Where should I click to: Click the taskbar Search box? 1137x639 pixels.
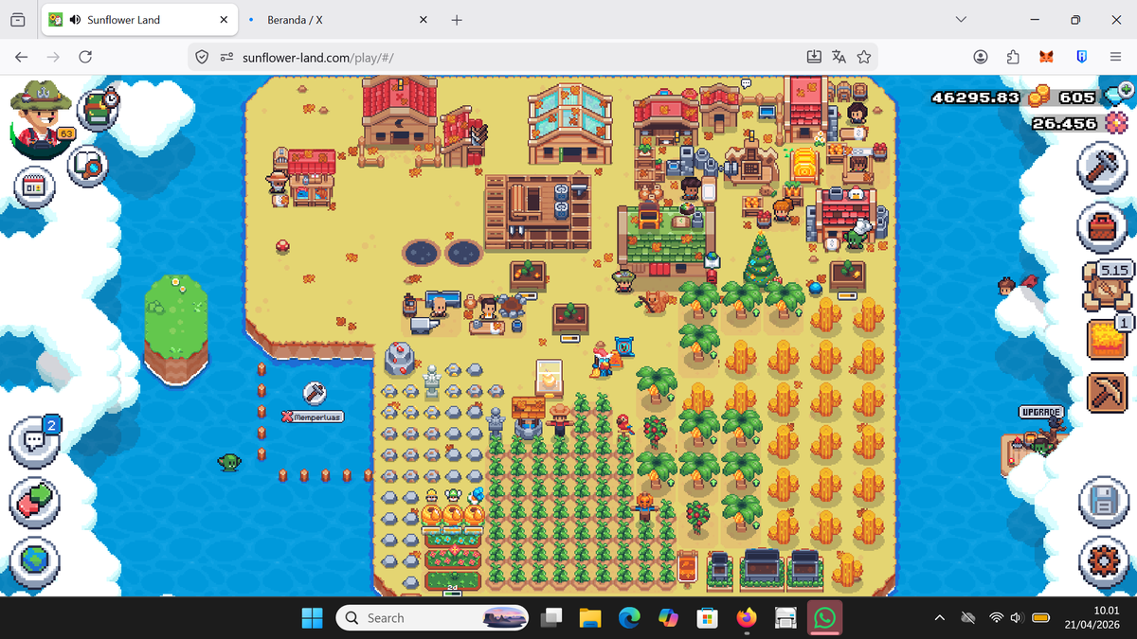pos(432,618)
